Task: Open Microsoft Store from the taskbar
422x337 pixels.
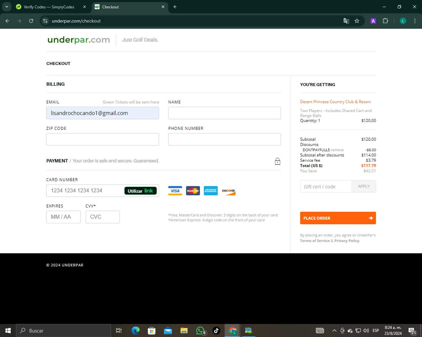Action: 152,331
